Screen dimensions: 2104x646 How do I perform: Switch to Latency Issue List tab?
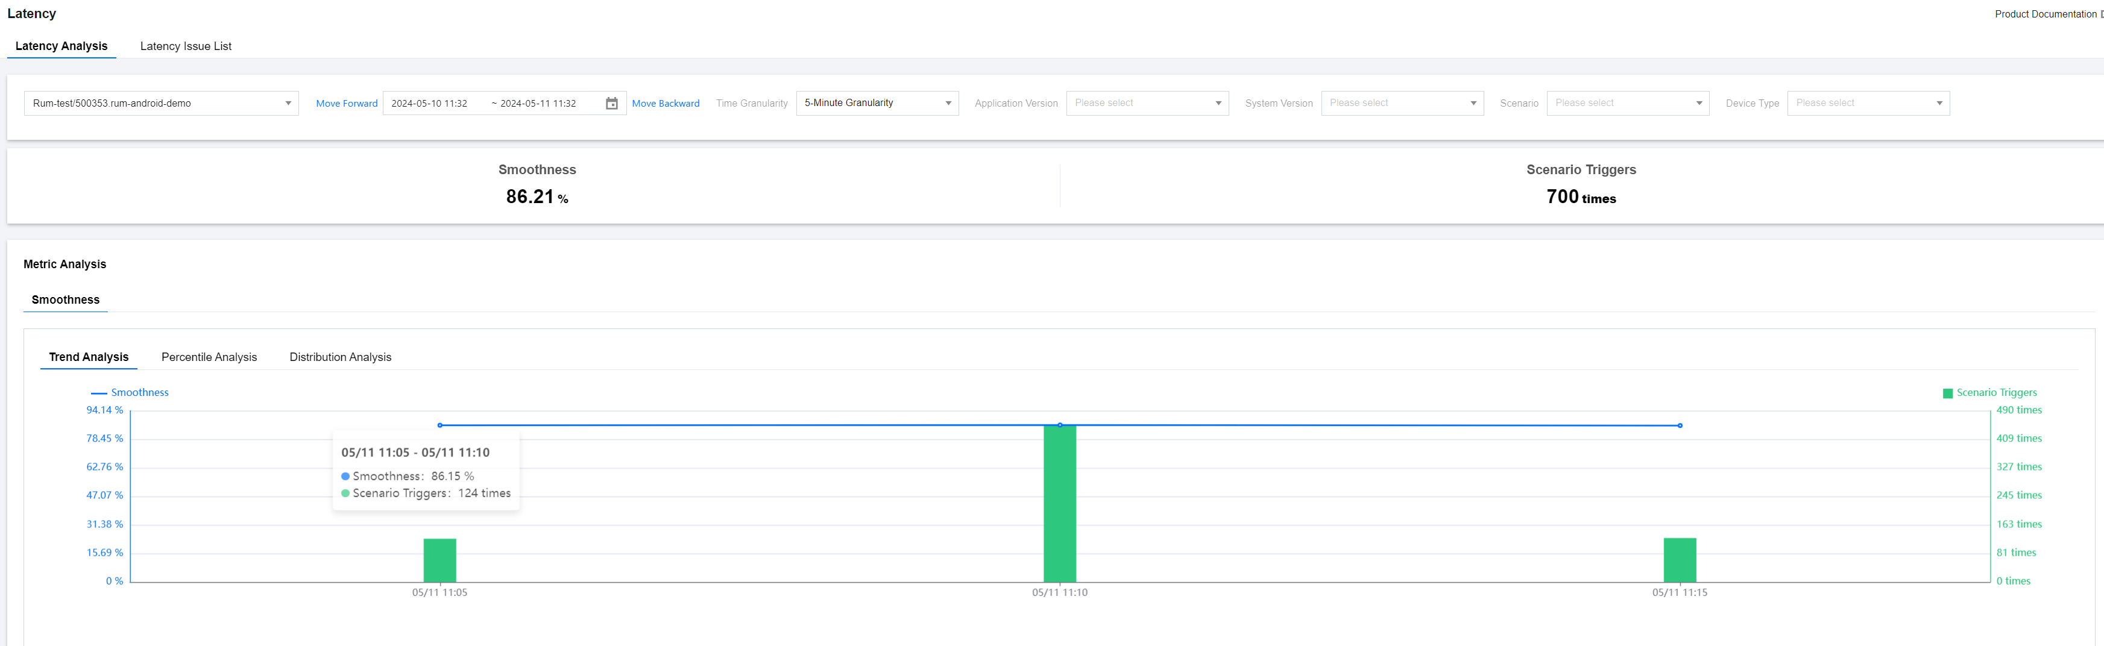(186, 46)
